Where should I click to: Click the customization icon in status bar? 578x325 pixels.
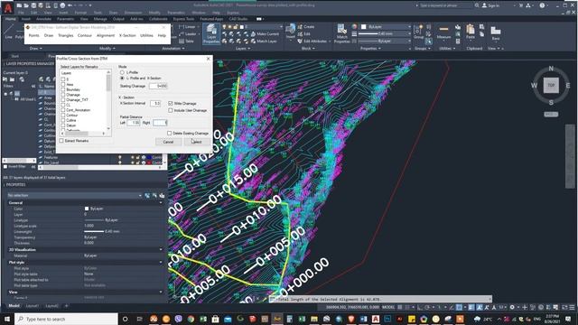(572, 307)
